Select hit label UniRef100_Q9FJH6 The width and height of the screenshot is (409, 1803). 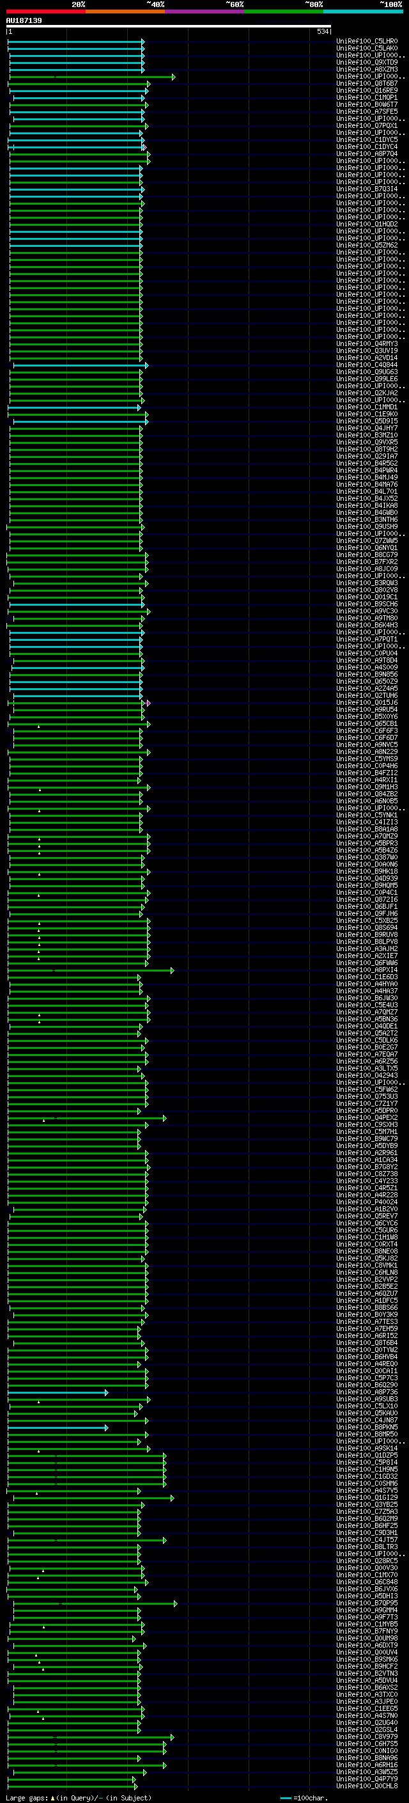[x=367, y=913]
